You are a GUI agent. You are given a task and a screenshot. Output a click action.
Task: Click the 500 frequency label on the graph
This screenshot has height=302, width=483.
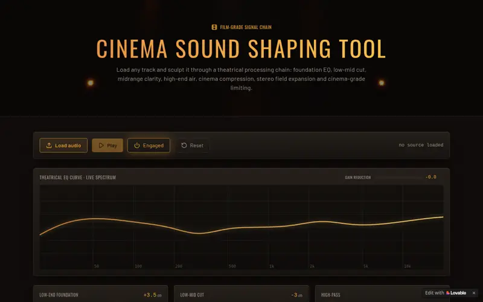tap(232, 266)
